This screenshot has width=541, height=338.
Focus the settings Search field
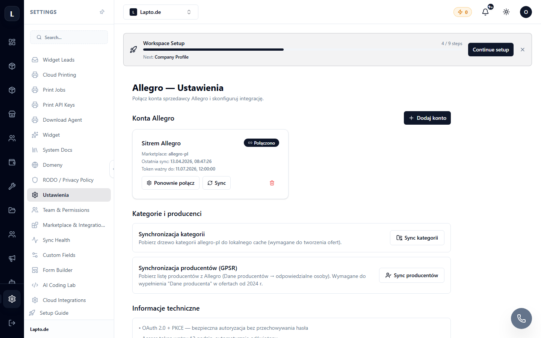click(x=69, y=37)
